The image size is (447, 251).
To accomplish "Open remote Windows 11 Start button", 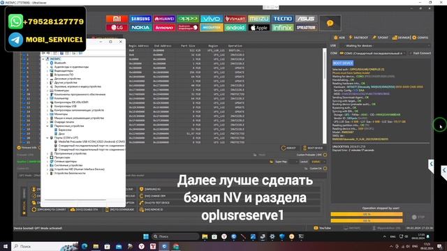I will tap(146, 236).
